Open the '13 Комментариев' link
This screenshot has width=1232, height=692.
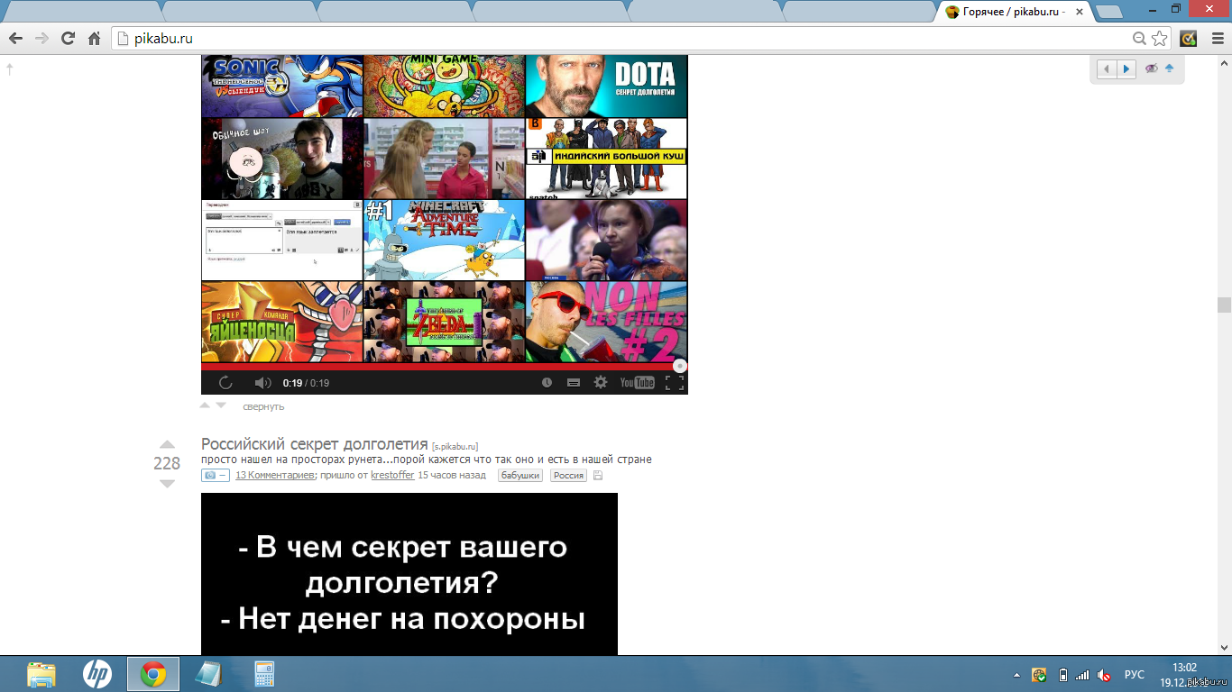tap(274, 476)
